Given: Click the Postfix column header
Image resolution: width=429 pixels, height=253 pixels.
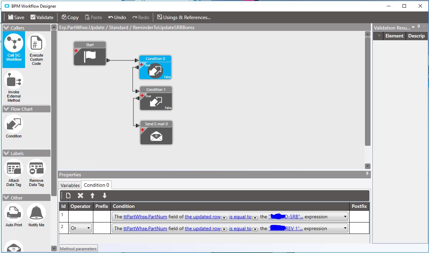Looking at the screenshot, I should click(359, 206).
